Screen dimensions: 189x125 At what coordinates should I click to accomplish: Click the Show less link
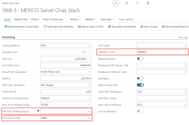click(x=183, y=37)
